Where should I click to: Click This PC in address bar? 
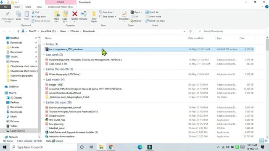click(32, 31)
